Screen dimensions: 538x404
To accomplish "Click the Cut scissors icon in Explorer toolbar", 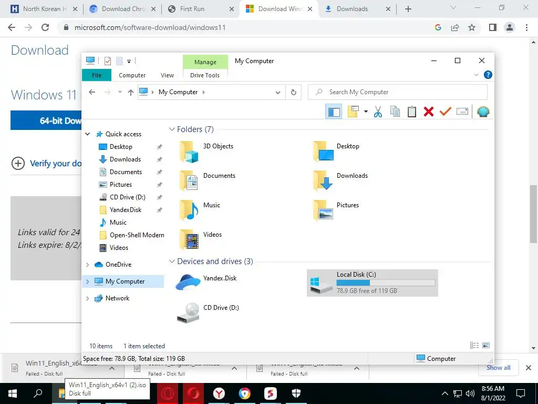I will click(378, 112).
